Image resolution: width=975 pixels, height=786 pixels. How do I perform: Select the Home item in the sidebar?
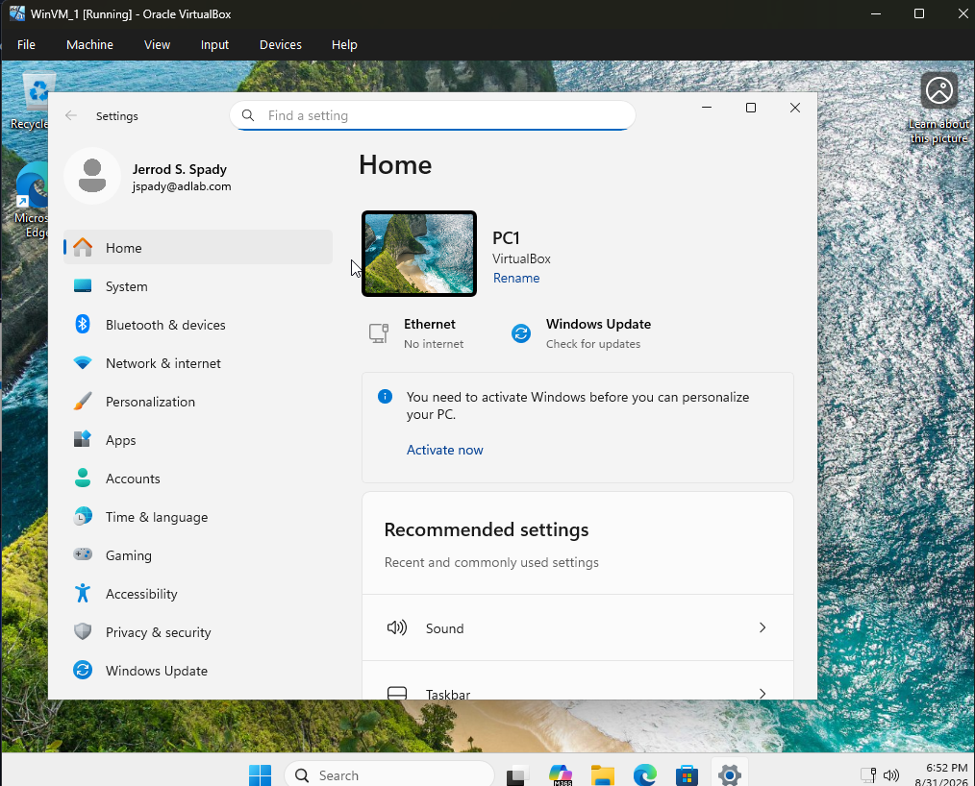point(198,247)
